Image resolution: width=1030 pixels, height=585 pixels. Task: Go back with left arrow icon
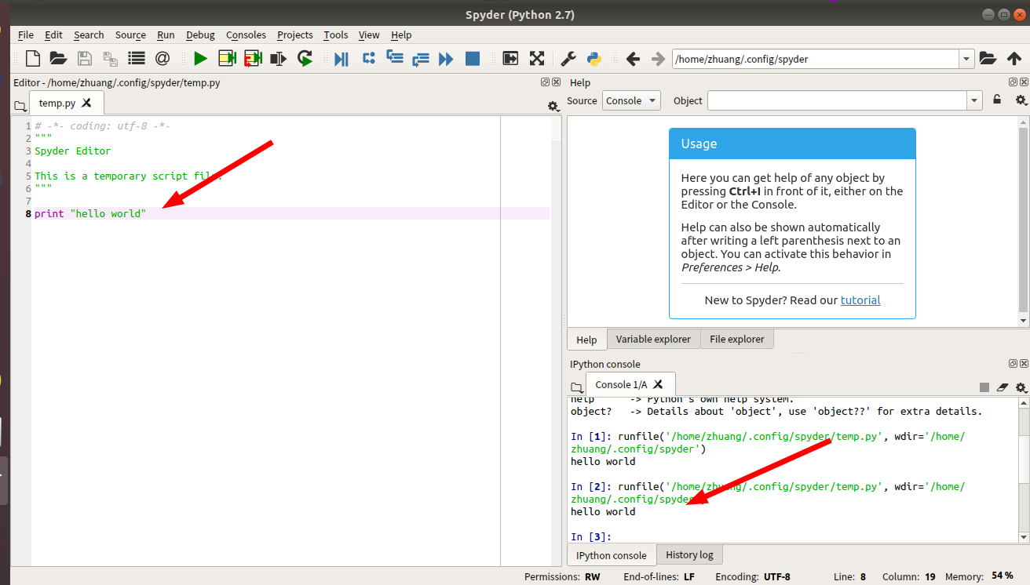click(633, 58)
